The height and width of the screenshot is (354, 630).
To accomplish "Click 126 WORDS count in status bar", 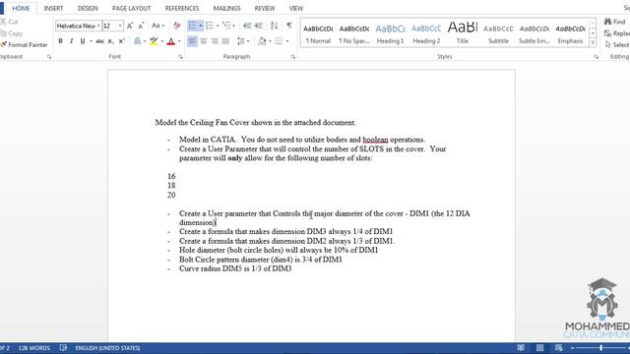I will [34, 348].
